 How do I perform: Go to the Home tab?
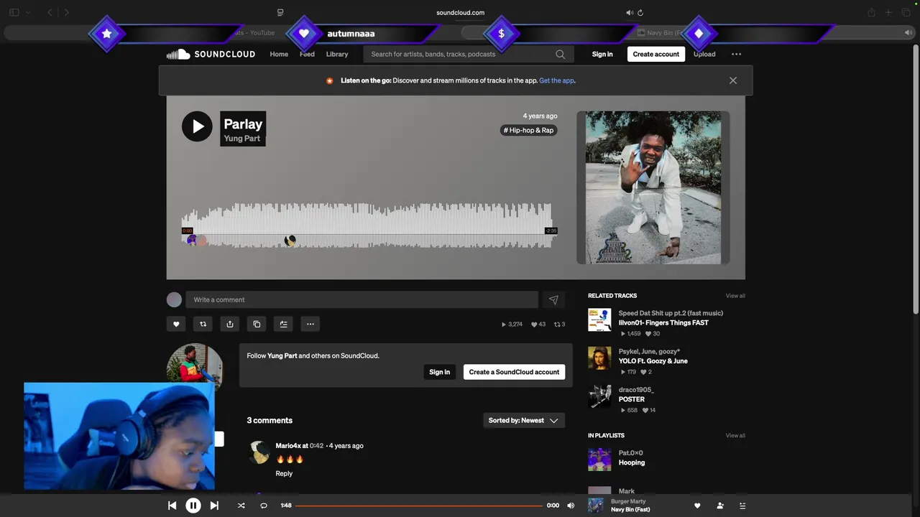(x=279, y=54)
